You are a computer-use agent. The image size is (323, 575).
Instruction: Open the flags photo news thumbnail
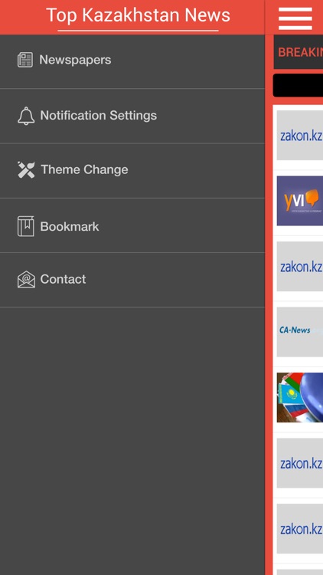tap(300, 397)
